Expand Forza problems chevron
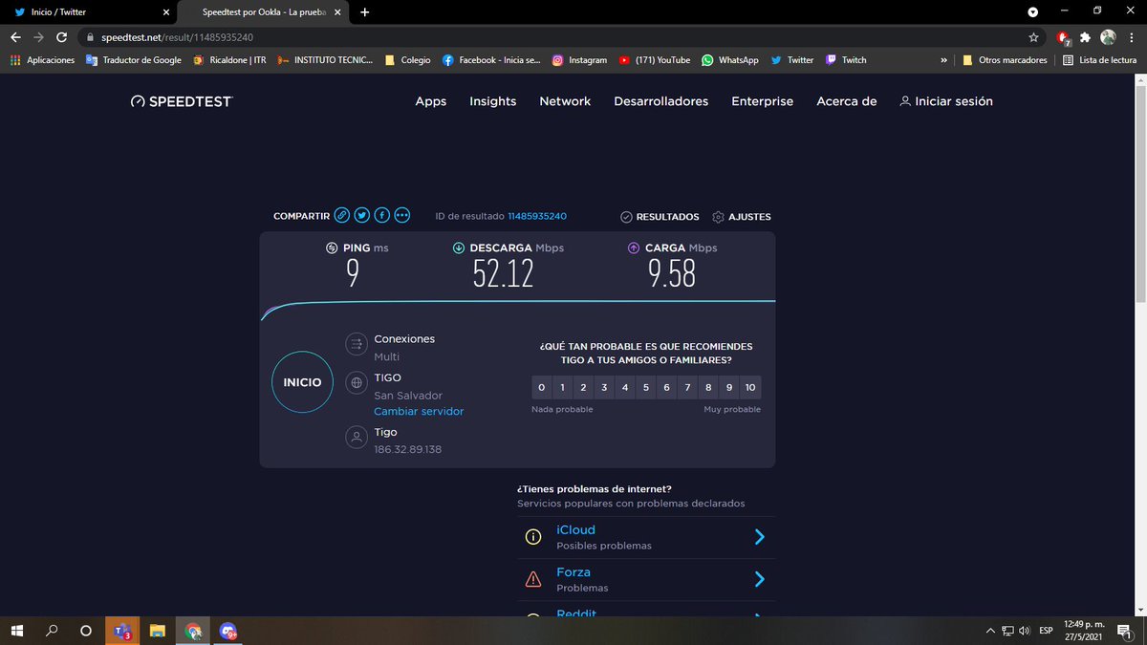1147x645 pixels. (x=760, y=579)
